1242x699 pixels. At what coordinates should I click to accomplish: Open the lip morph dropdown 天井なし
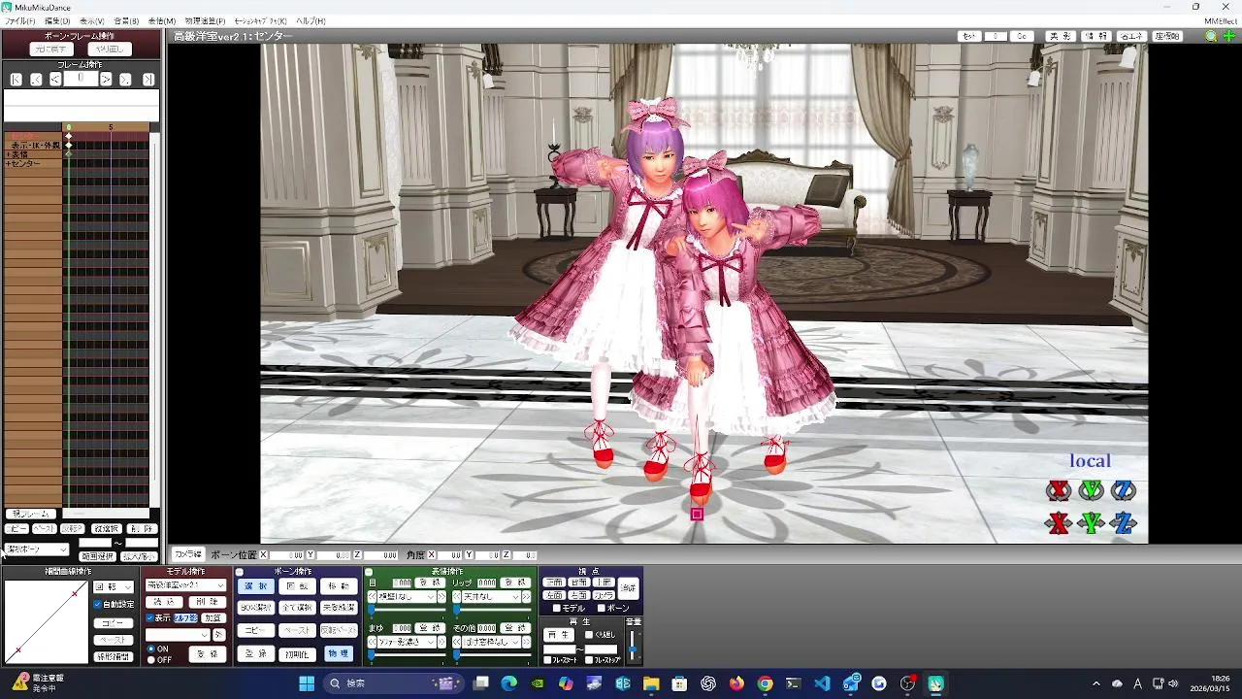click(x=491, y=597)
